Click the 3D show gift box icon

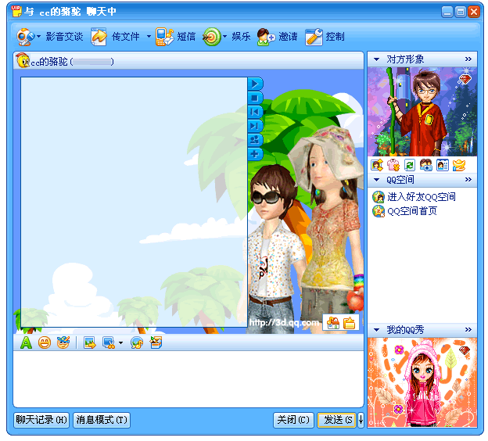(x=349, y=323)
